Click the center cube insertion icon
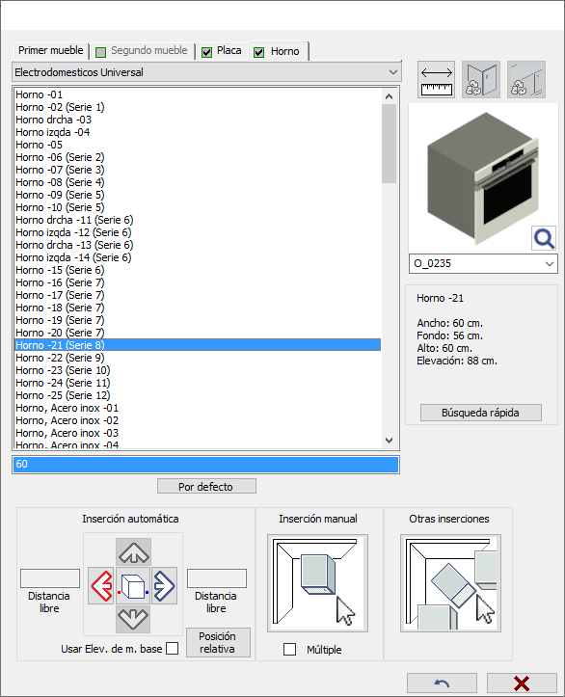 click(x=133, y=586)
